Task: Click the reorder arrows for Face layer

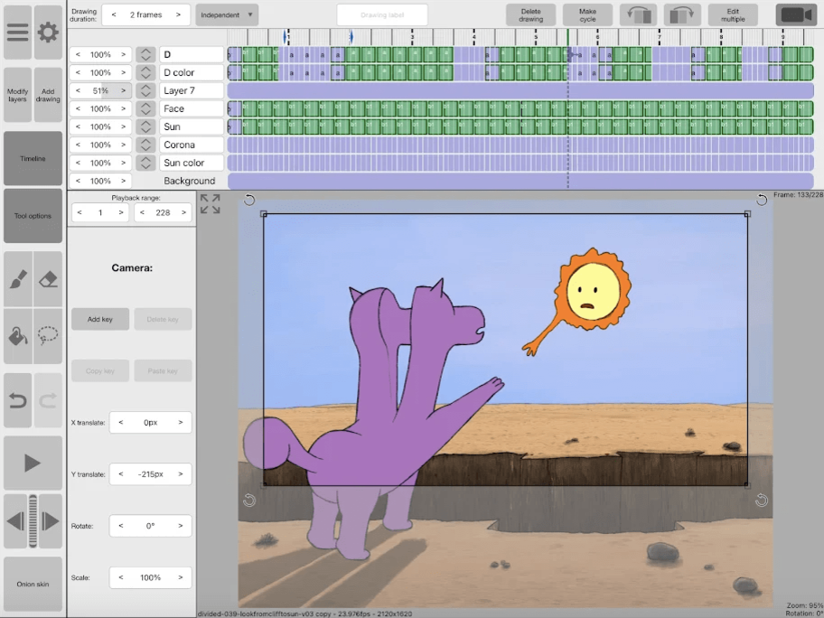Action: 145,108
